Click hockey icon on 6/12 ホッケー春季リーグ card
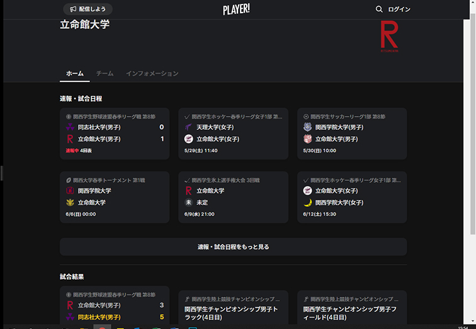The image size is (476, 329). [306, 180]
